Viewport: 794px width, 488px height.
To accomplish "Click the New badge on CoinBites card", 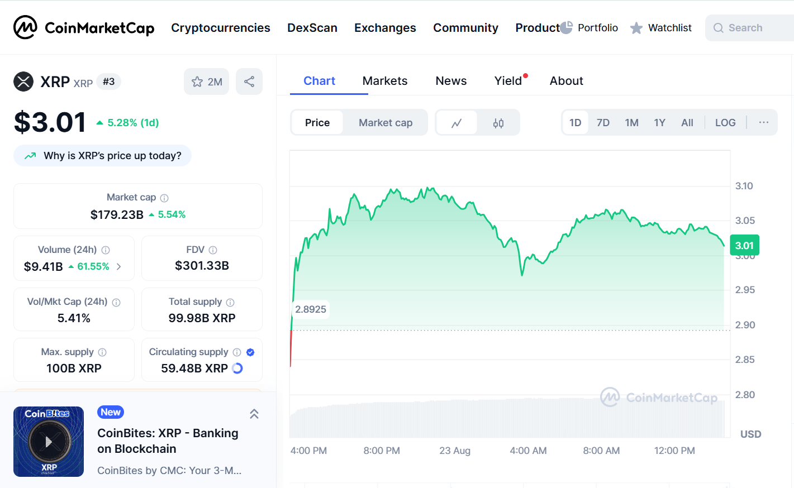I will pos(111,412).
